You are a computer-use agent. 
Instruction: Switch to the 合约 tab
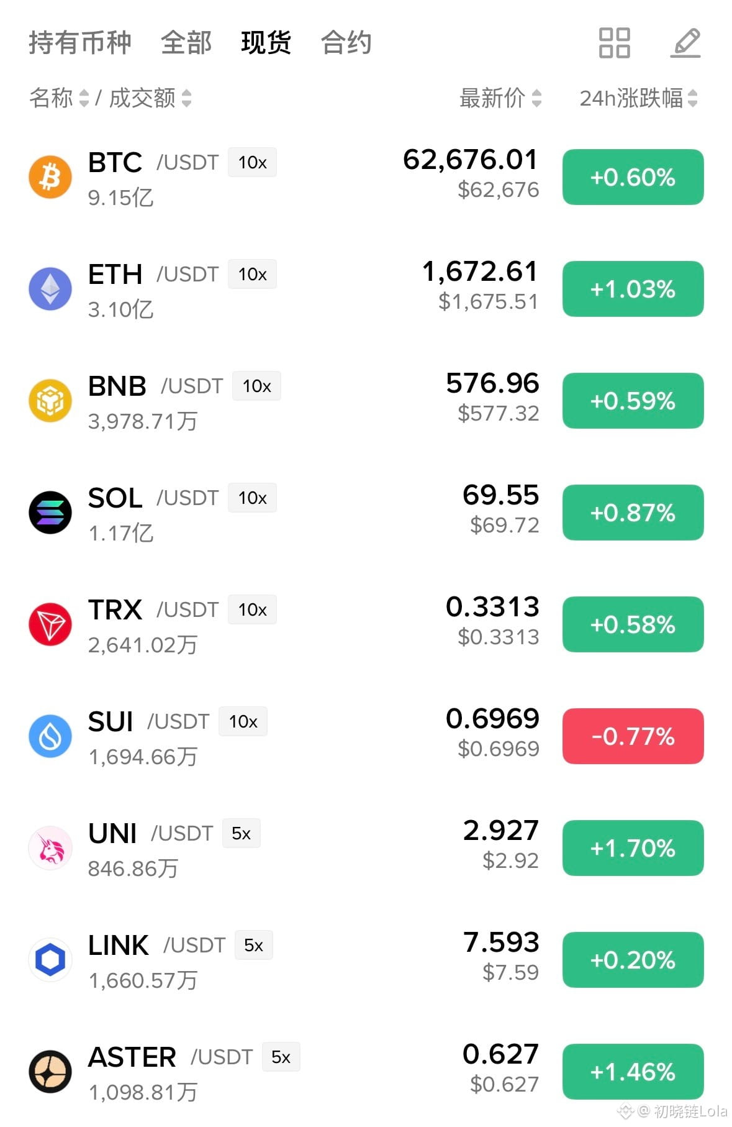pos(346,43)
